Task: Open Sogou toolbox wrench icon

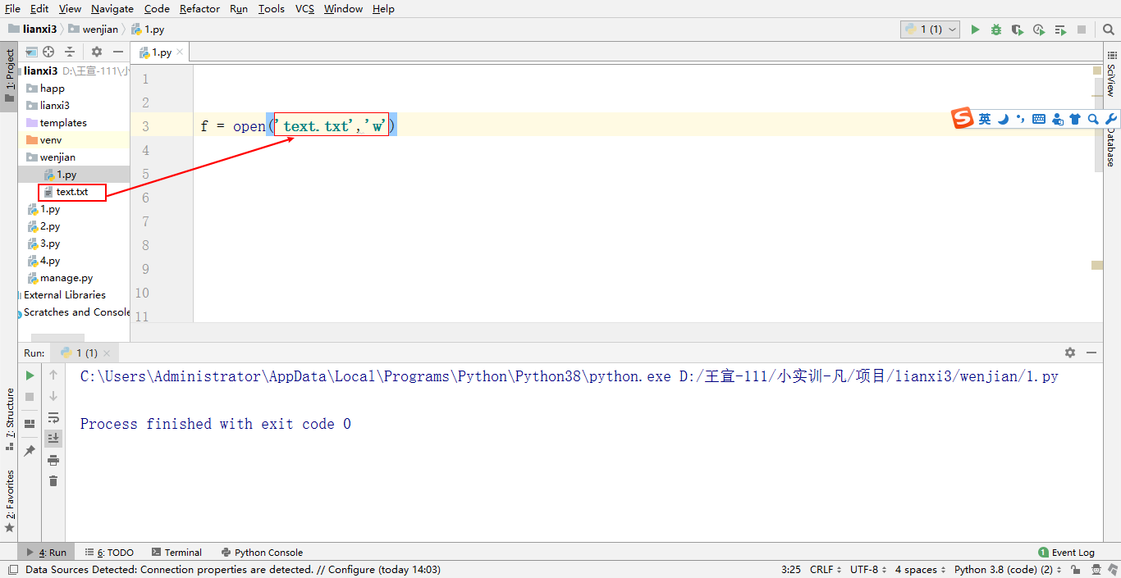Action: coord(1111,119)
